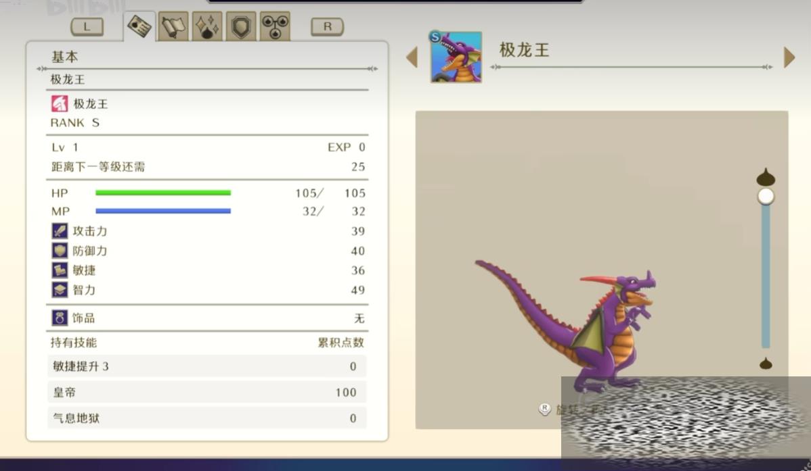The height and width of the screenshot is (471, 811).
Task: Click the 距离下一等级还需 text
Action: [98, 167]
